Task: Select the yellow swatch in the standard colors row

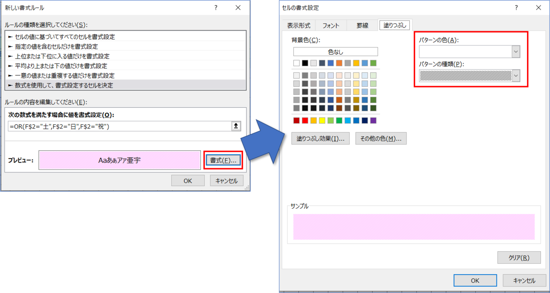Action: coord(322,121)
